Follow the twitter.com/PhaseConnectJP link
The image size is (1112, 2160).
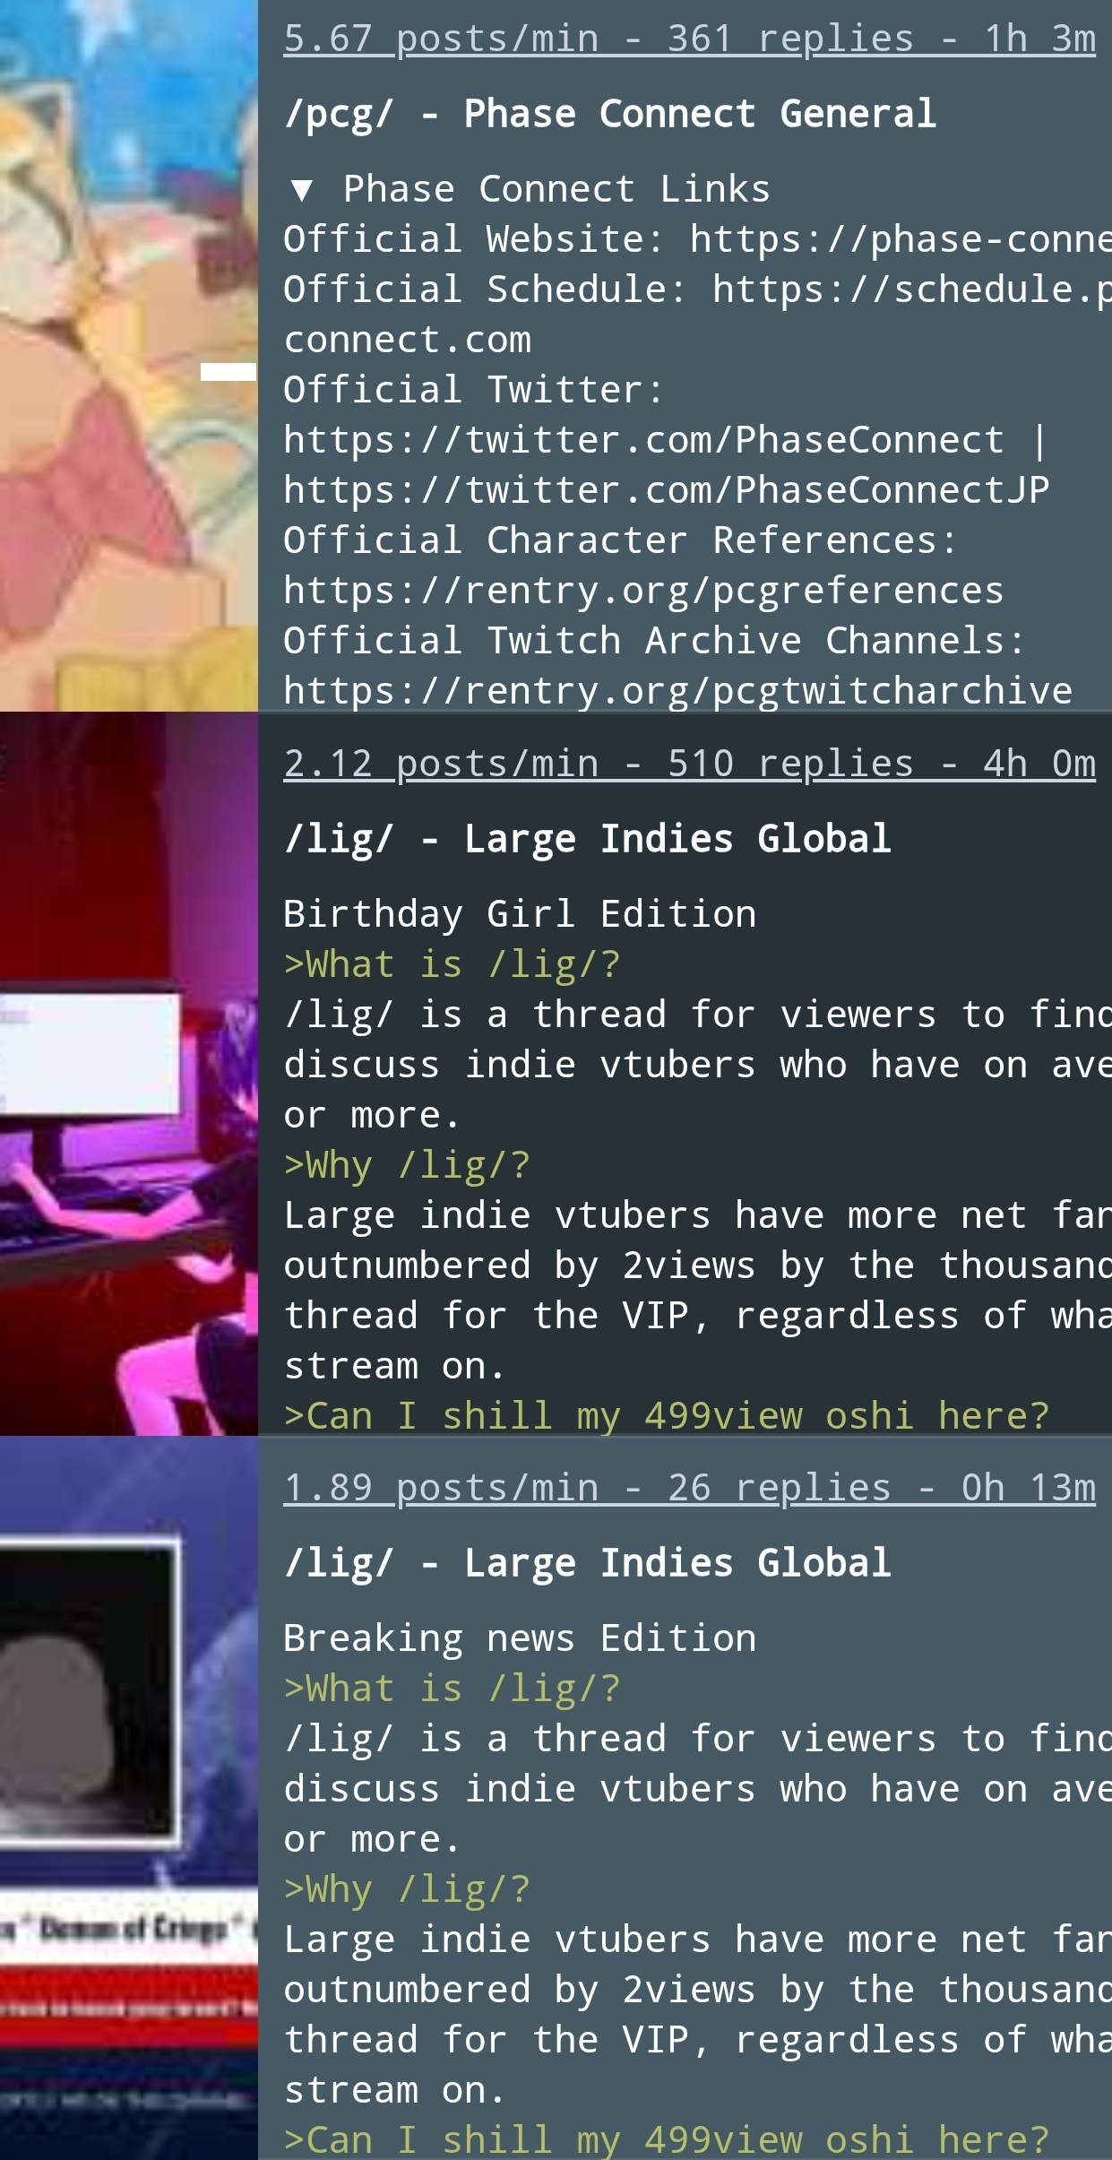point(666,490)
